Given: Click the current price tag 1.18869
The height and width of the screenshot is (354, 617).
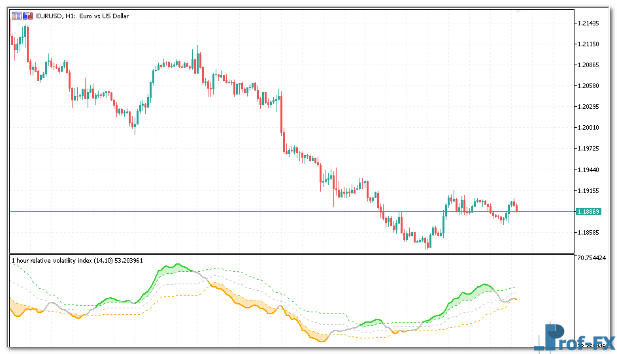Looking at the screenshot, I should pos(588,212).
